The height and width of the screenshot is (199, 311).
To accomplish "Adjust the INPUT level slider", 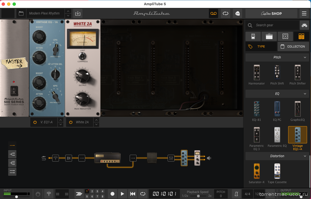I will (x=17, y=197).
